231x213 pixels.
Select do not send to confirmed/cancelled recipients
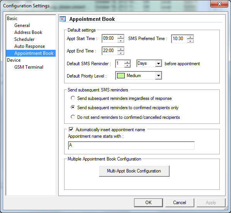(73, 117)
